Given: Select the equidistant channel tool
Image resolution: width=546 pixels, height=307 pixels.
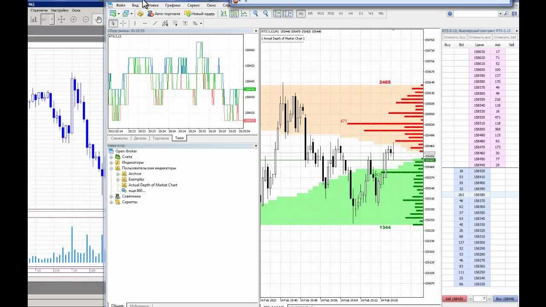Looking at the screenshot, I should point(165,23).
